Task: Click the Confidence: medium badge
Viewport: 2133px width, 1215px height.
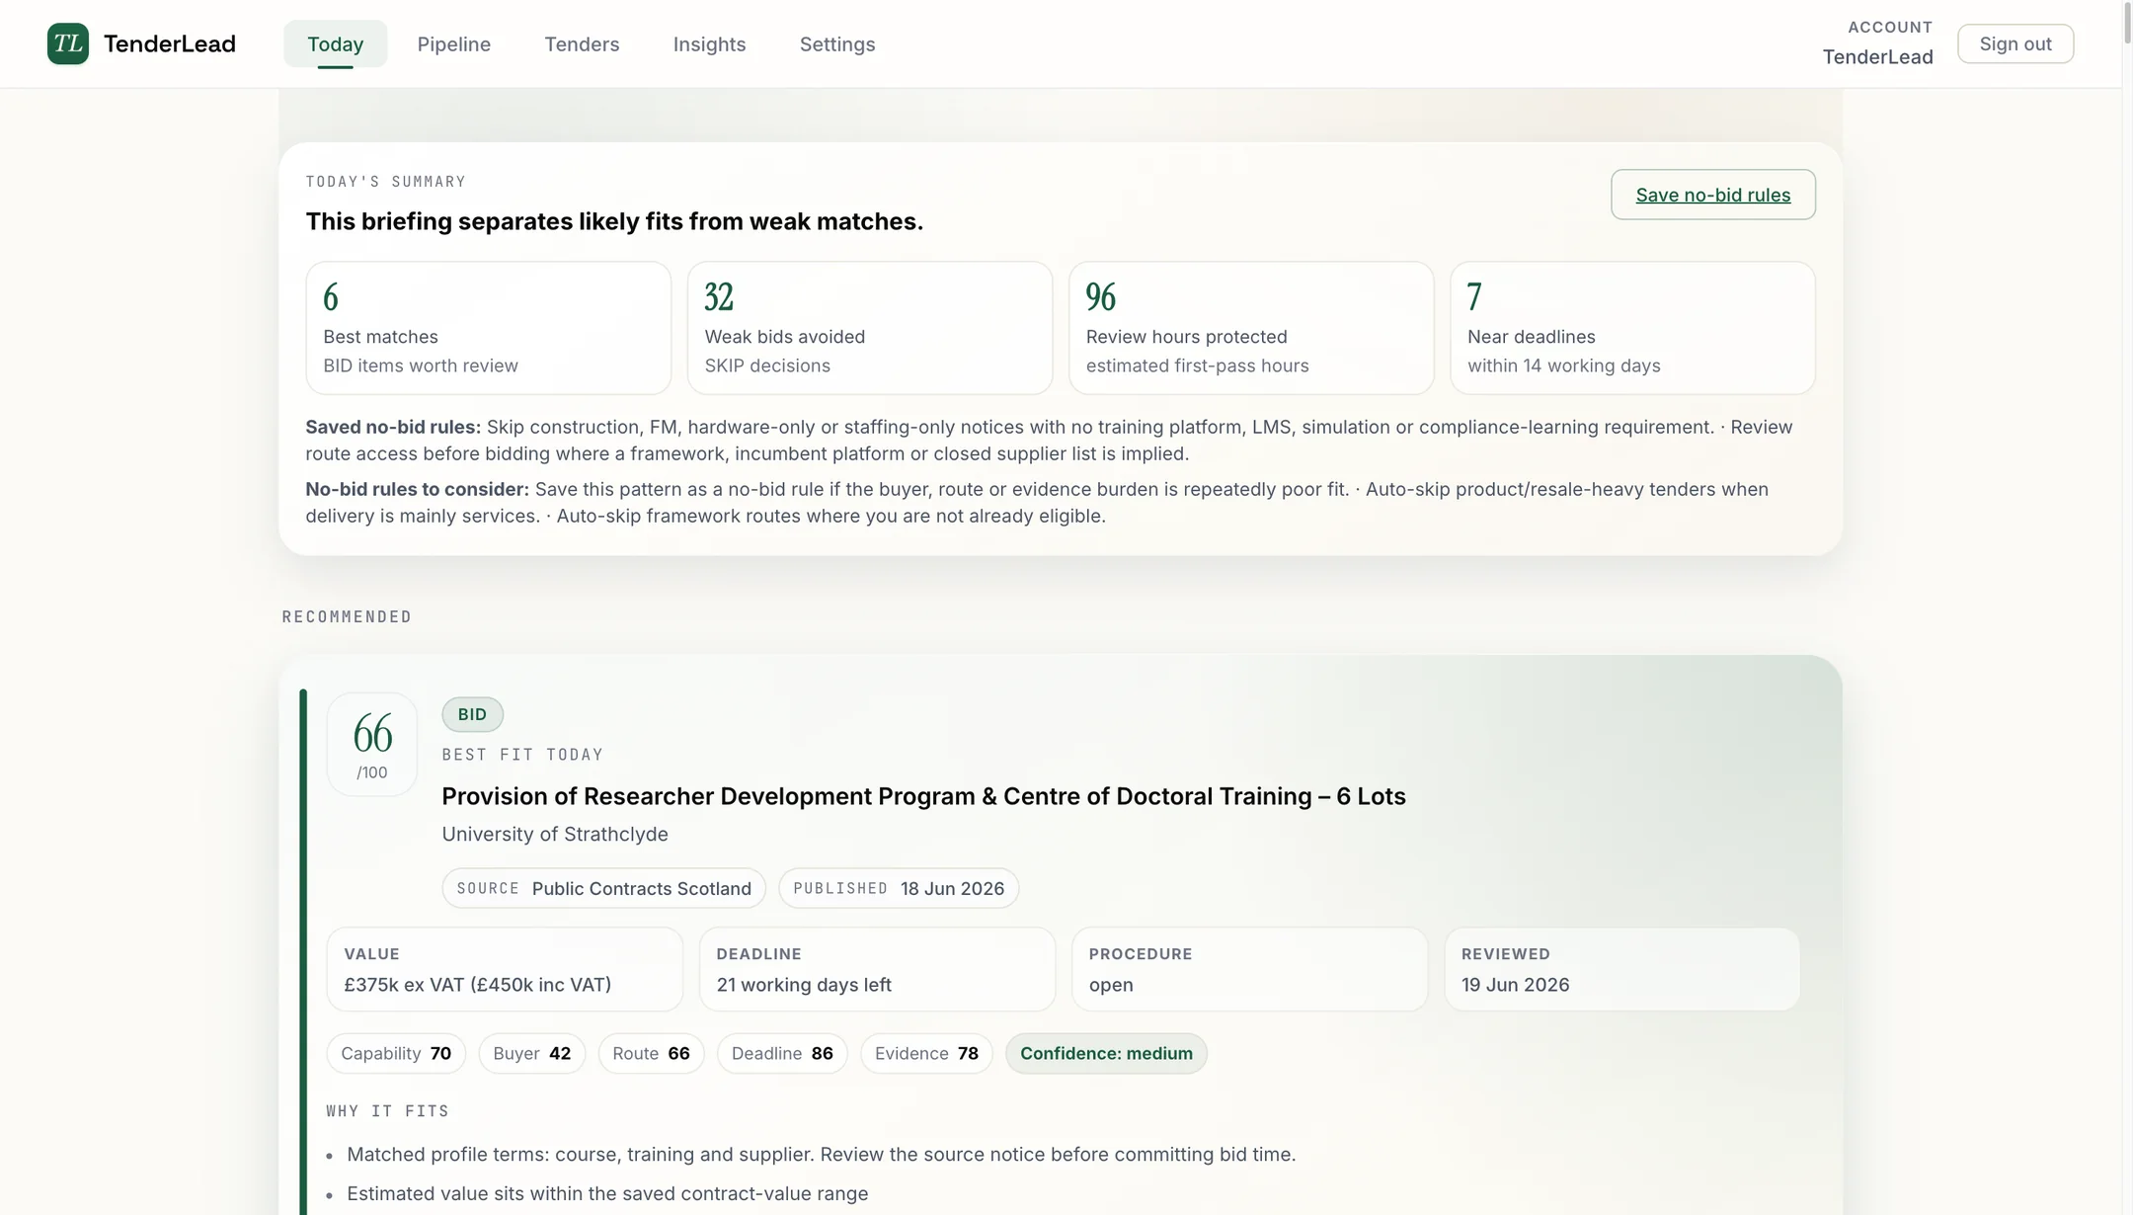Action: [x=1106, y=1053]
